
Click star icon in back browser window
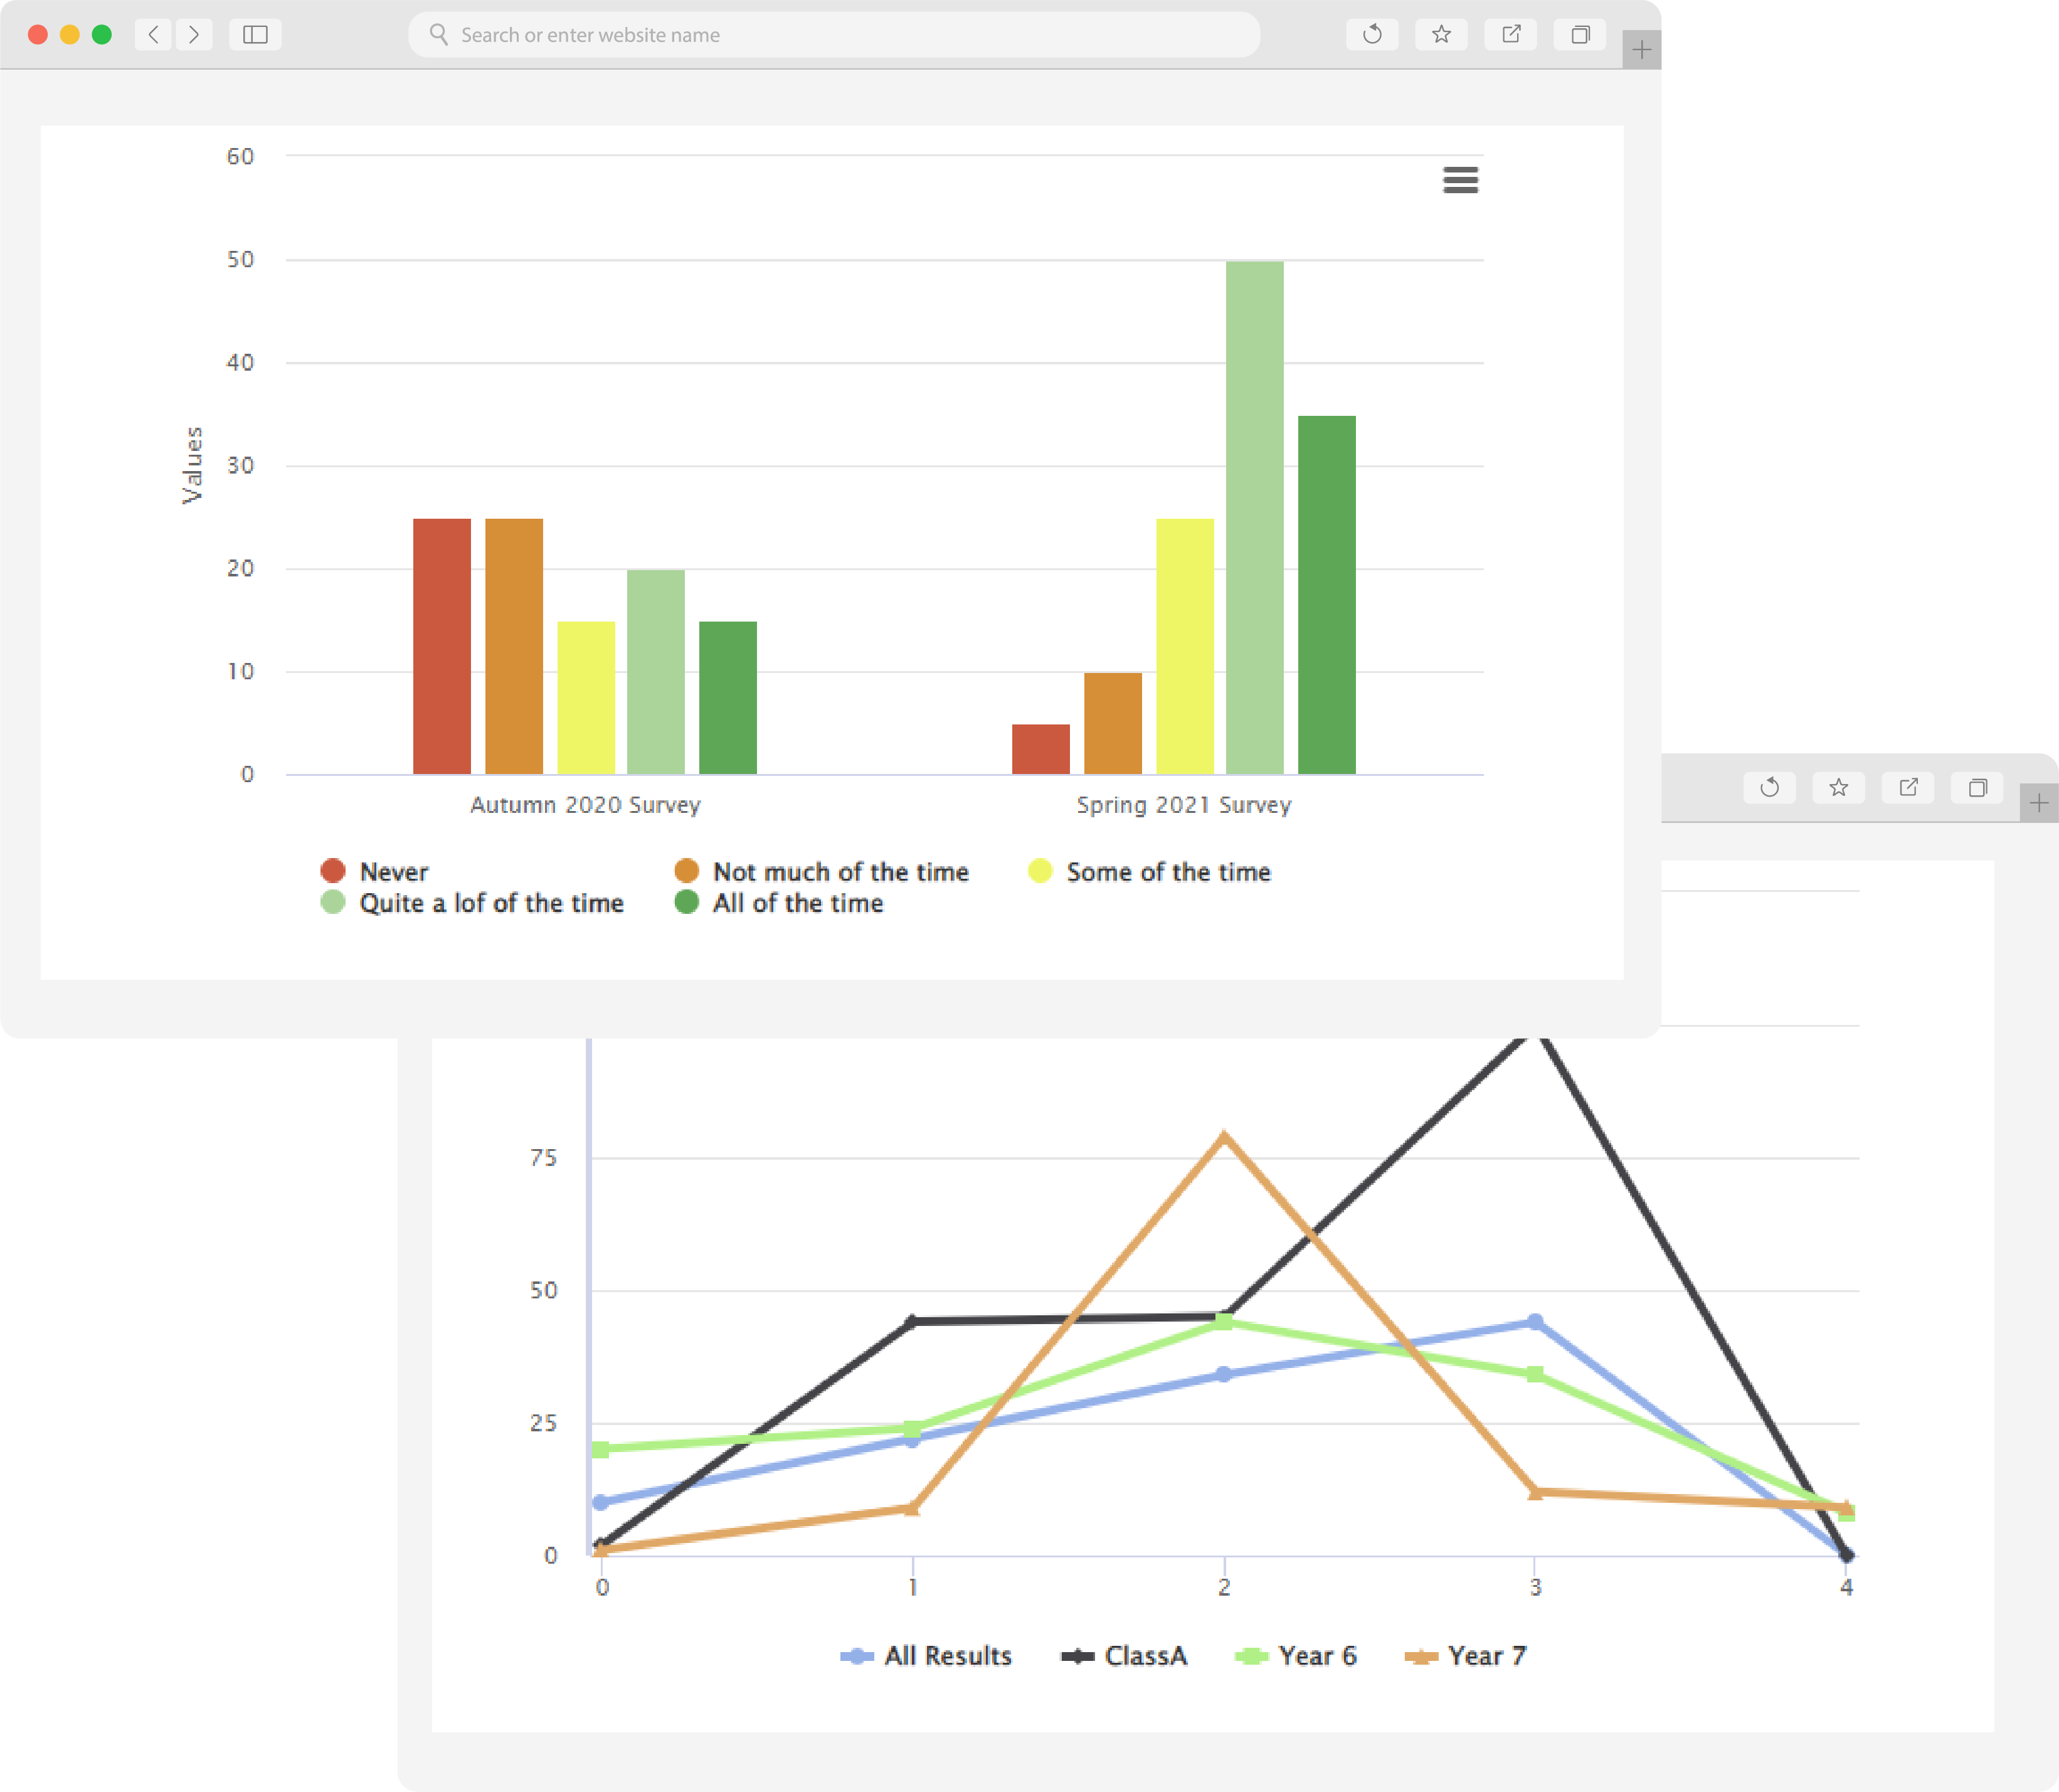point(1838,788)
